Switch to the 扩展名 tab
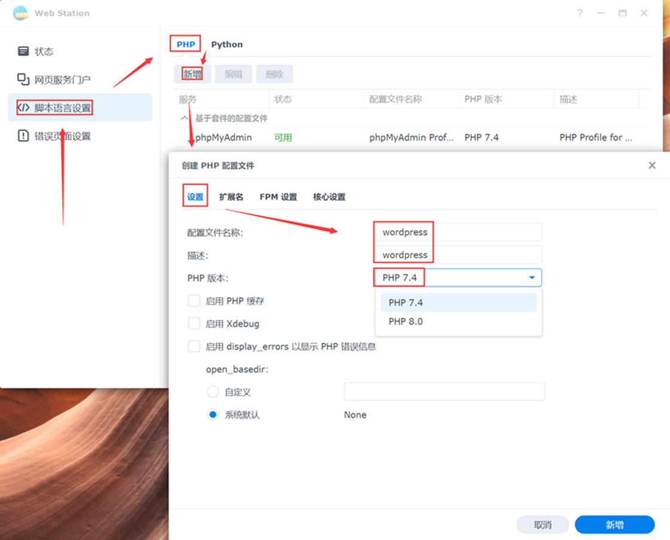 click(231, 197)
